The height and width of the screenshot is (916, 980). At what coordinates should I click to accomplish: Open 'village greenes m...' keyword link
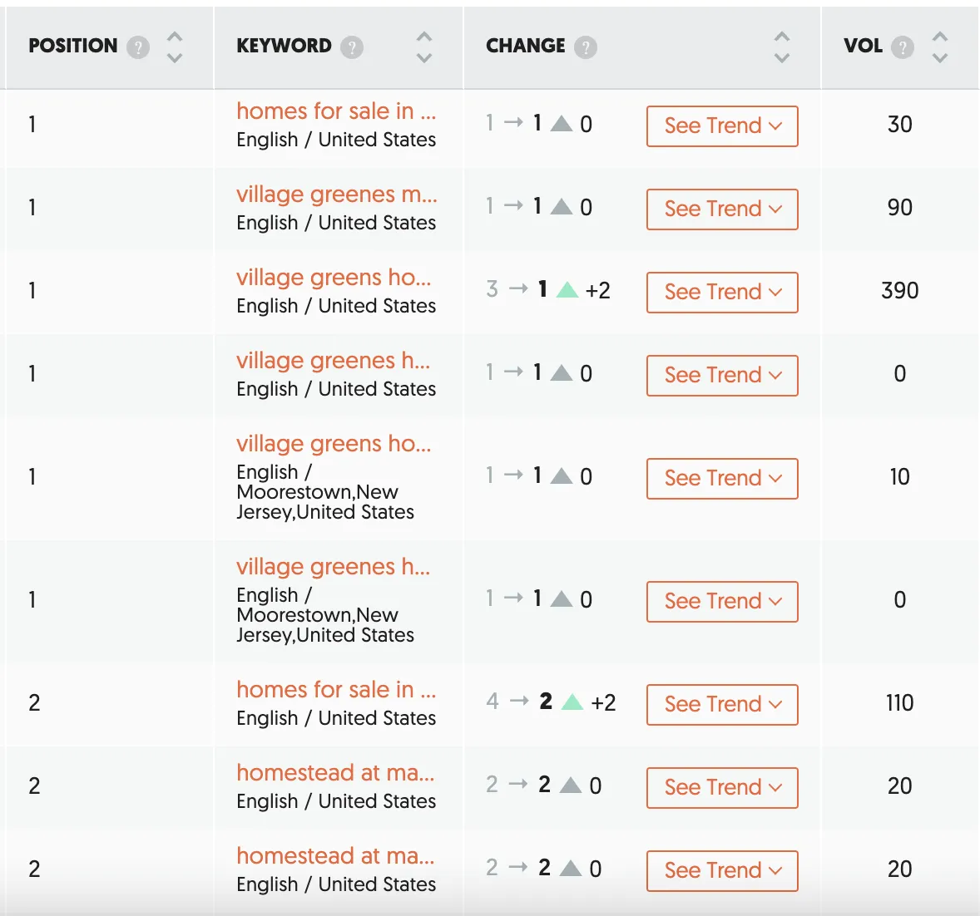(x=336, y=194)
